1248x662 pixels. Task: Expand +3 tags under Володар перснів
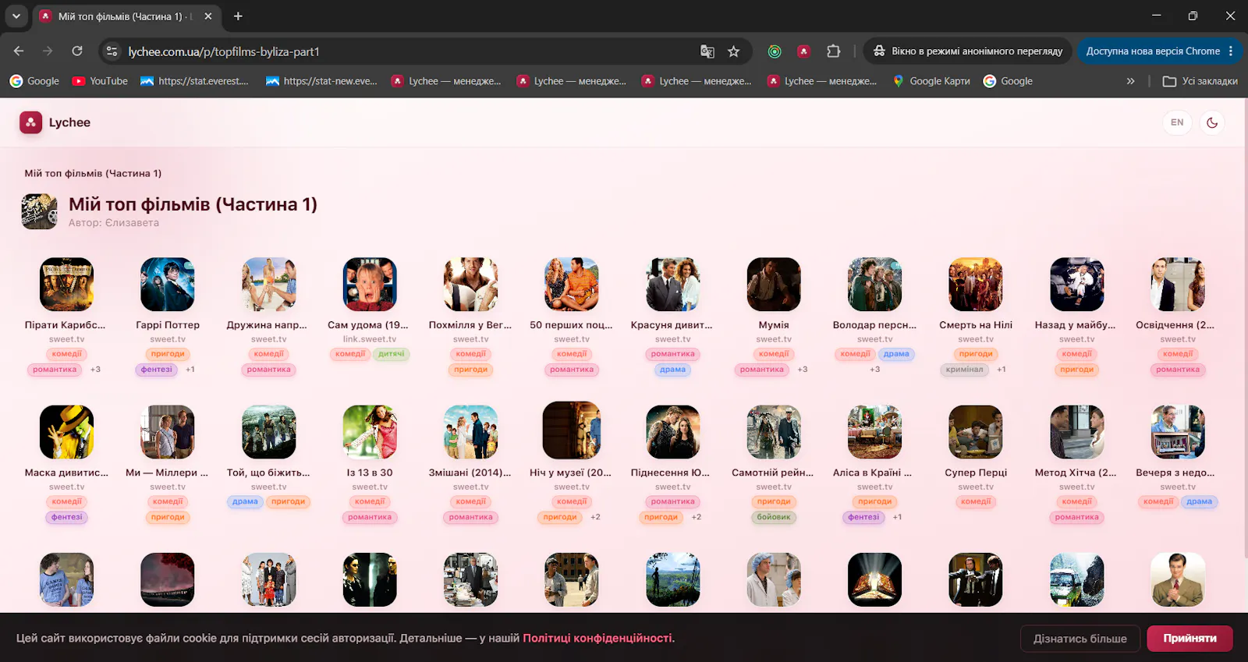coord(875,370)
